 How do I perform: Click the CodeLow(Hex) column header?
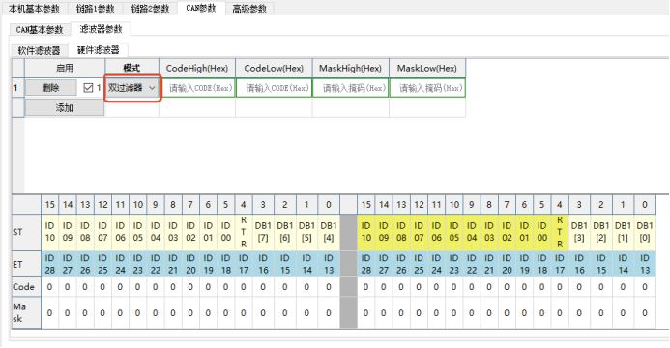click(x=274, y=69)
